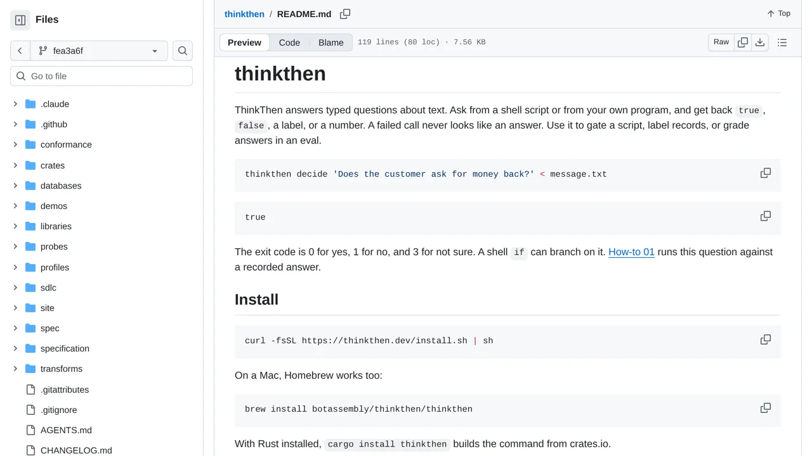Go back with the left arrow button
Viewport: 812px width, 456px height.
(x=20, y=51)
